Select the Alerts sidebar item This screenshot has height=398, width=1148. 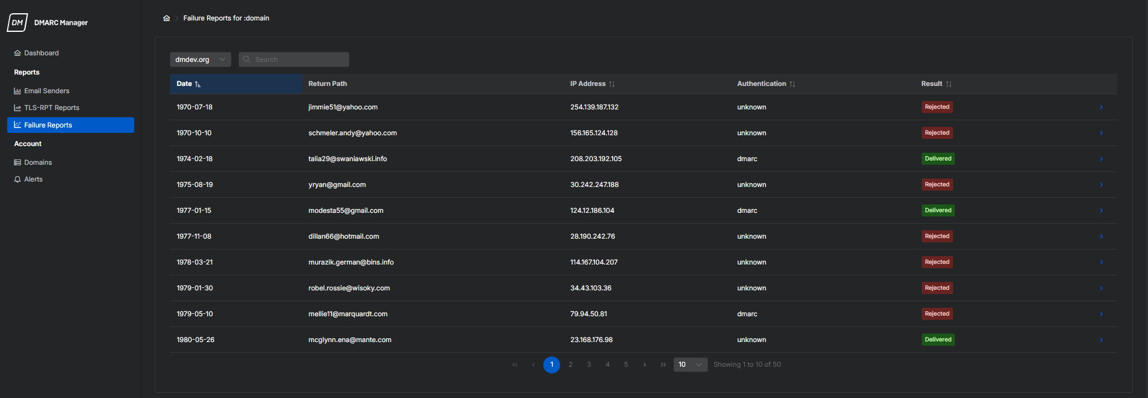(x=33, y=179)
